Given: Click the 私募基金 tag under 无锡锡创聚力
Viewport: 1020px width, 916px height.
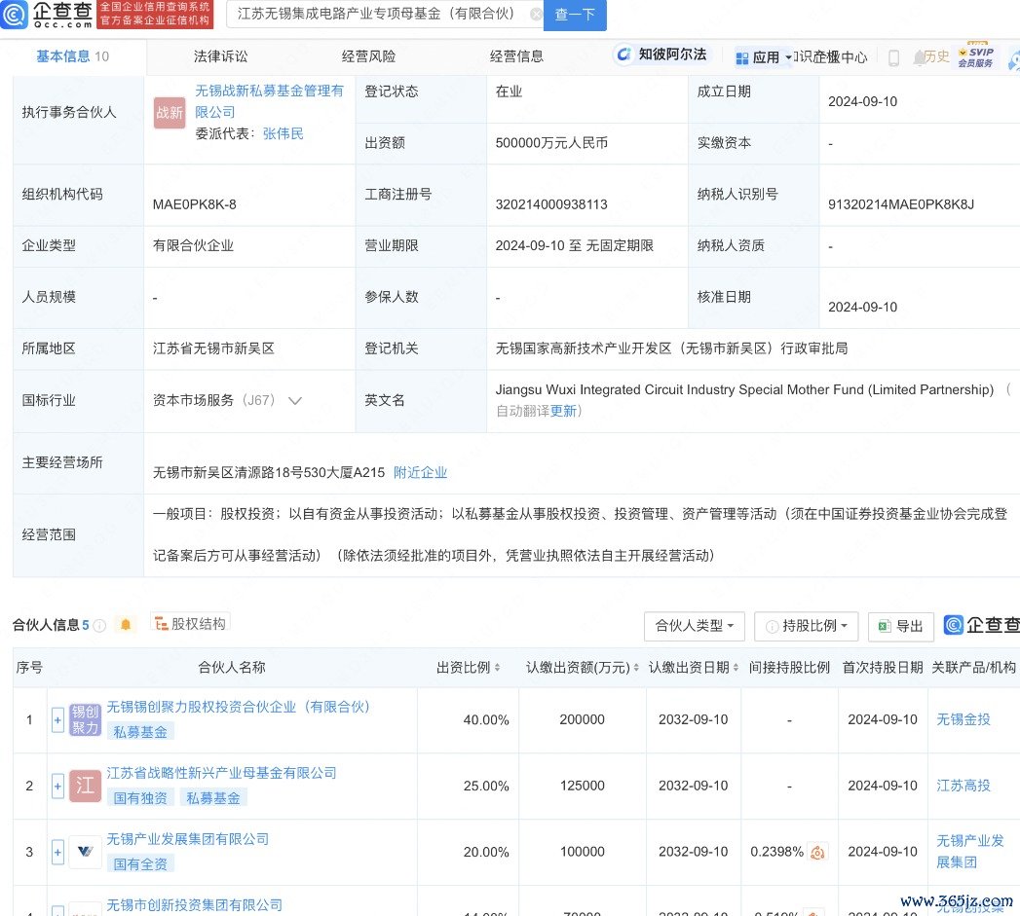Looking at the screenshot, I should pyautogui.click(x=140, y=732).
